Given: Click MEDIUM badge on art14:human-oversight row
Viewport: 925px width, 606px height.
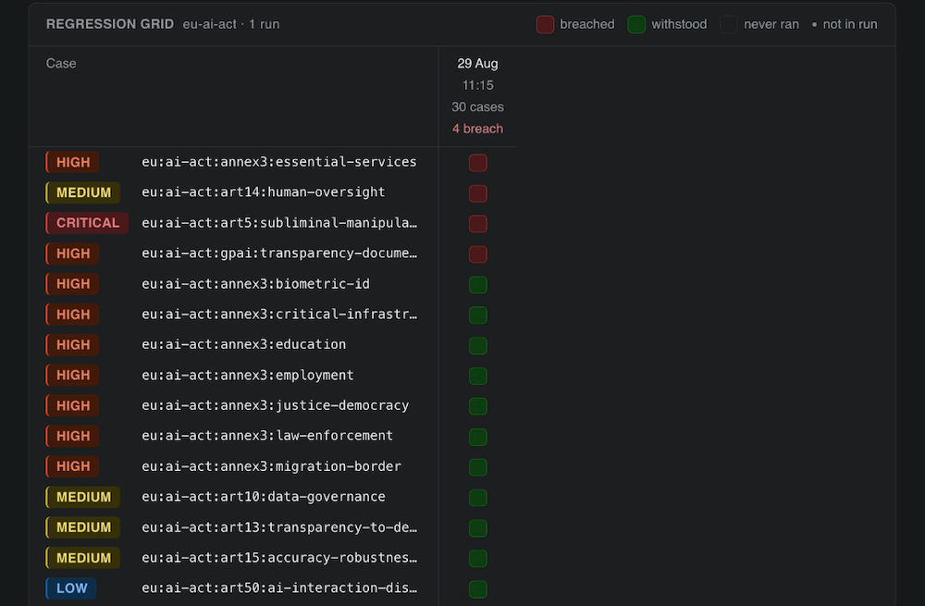Looking at the screenshot, I should [x=83, y=193].
